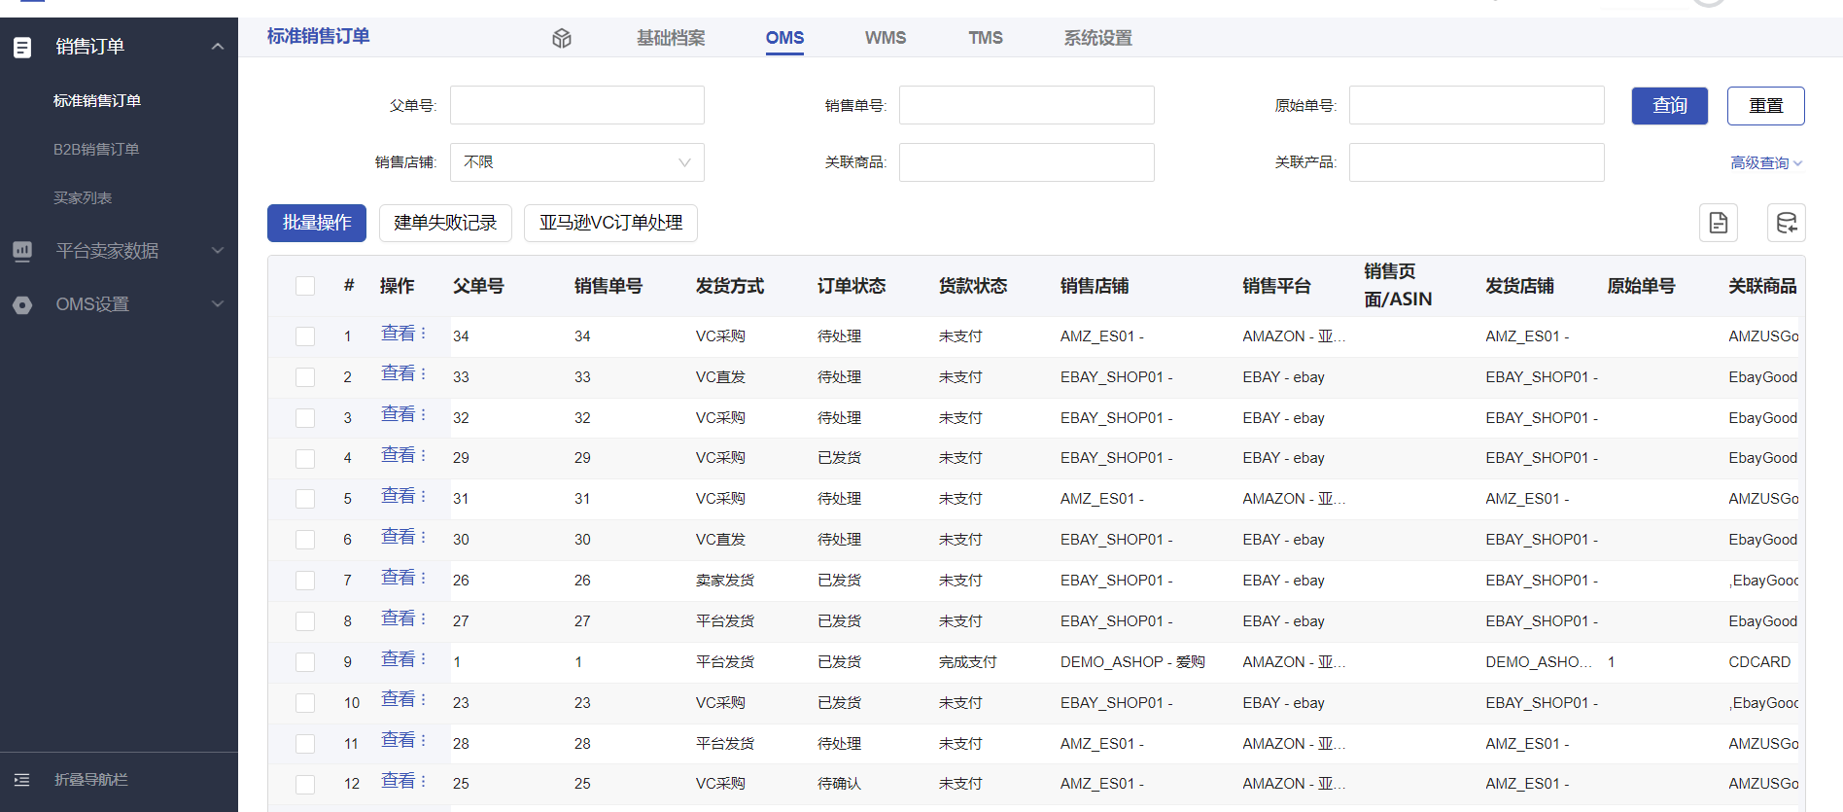
Task: Check the checkbox for row 2
Action: (x=305, y=377)
